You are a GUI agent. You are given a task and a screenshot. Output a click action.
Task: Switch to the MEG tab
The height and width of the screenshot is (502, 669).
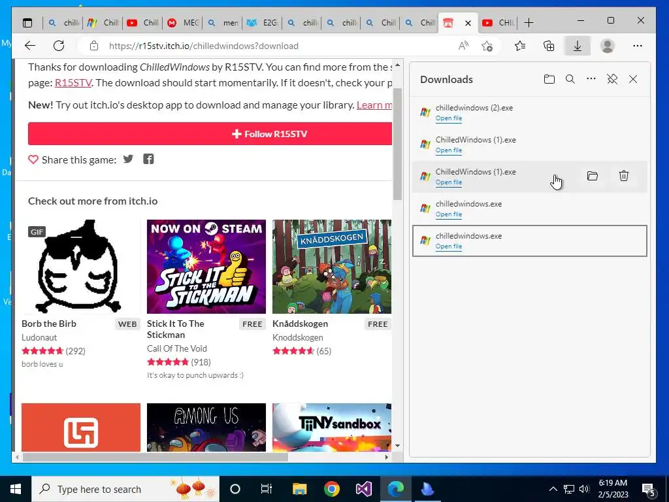tap(182, 23)
